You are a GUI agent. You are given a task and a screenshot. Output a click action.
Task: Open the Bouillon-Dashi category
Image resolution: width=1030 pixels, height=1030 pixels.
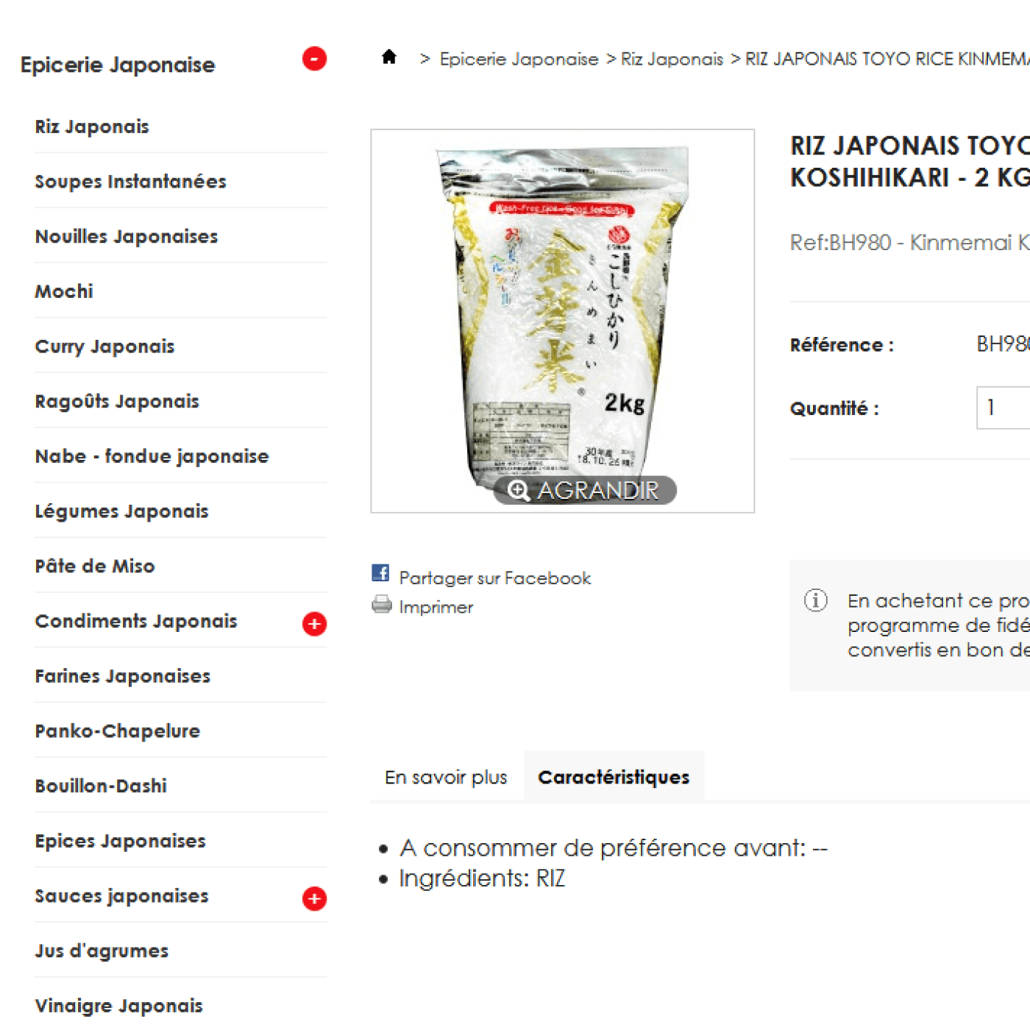coord(101,786)
